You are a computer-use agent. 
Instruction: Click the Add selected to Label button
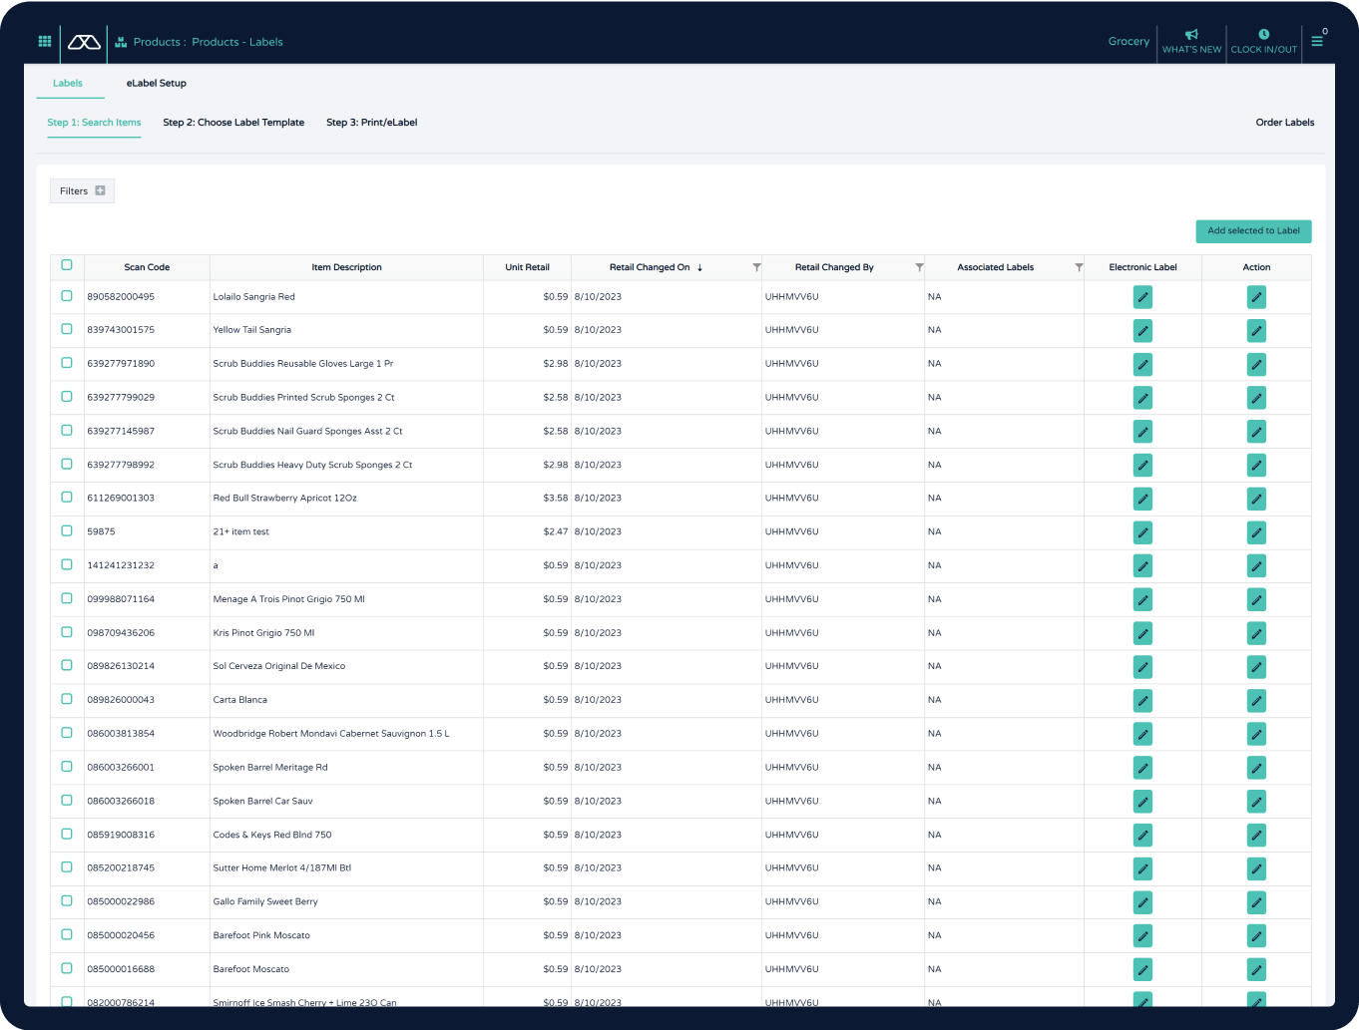[1253, 231]
